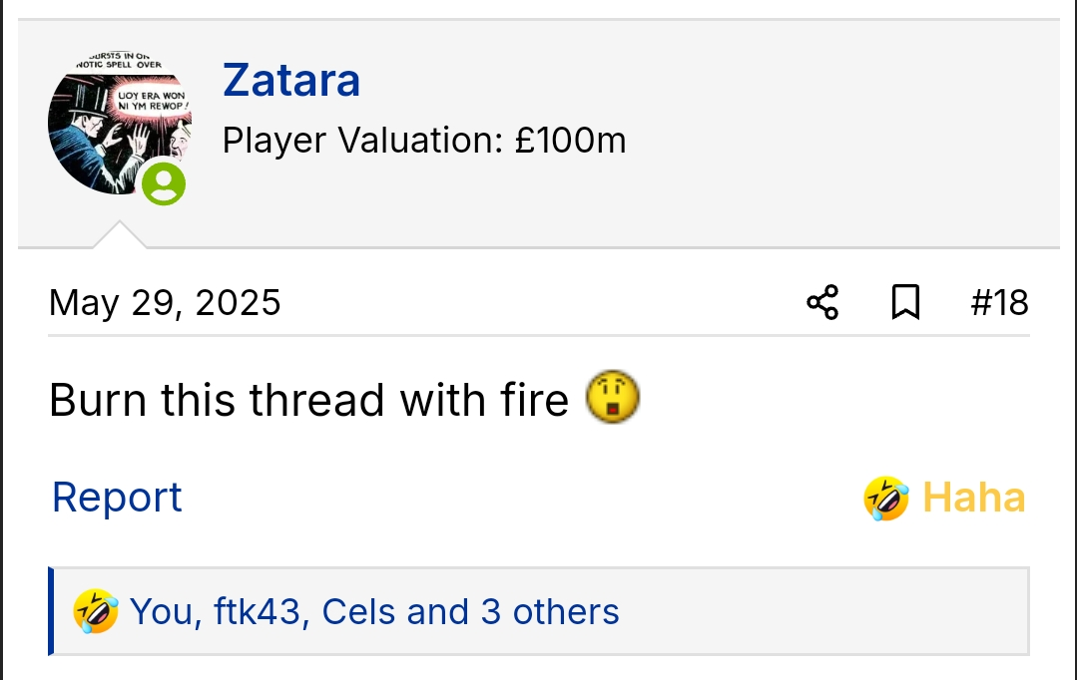Click the "Burn this thread with fire" text

pos(308,400)
